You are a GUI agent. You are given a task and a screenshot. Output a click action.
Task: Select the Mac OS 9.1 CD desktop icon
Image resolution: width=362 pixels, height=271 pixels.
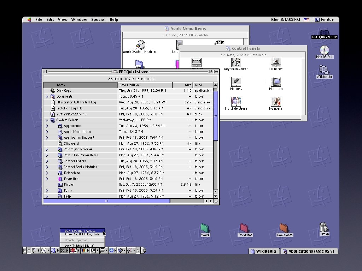coord(324,50)
